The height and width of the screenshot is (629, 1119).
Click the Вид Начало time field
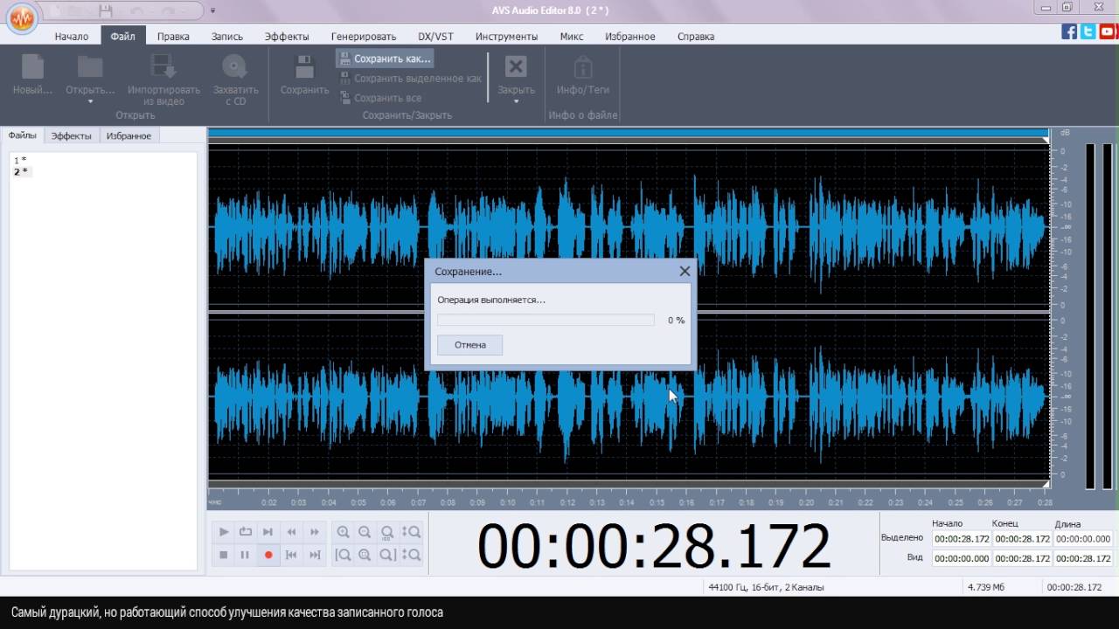[x=961, y=558]
